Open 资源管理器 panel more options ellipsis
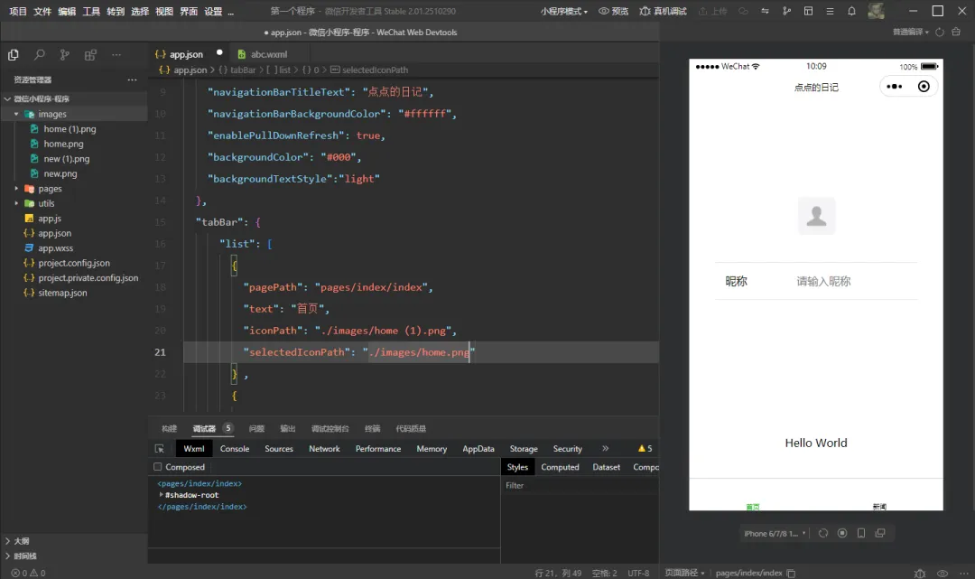Image resolution: width=975 pixels, height=579 pixels. pos(132,79)
